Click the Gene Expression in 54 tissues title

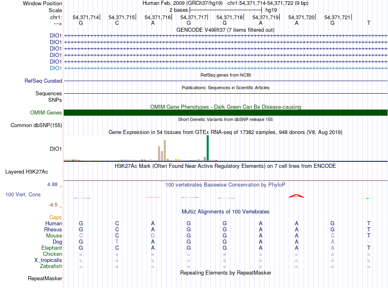coord(225,132)
